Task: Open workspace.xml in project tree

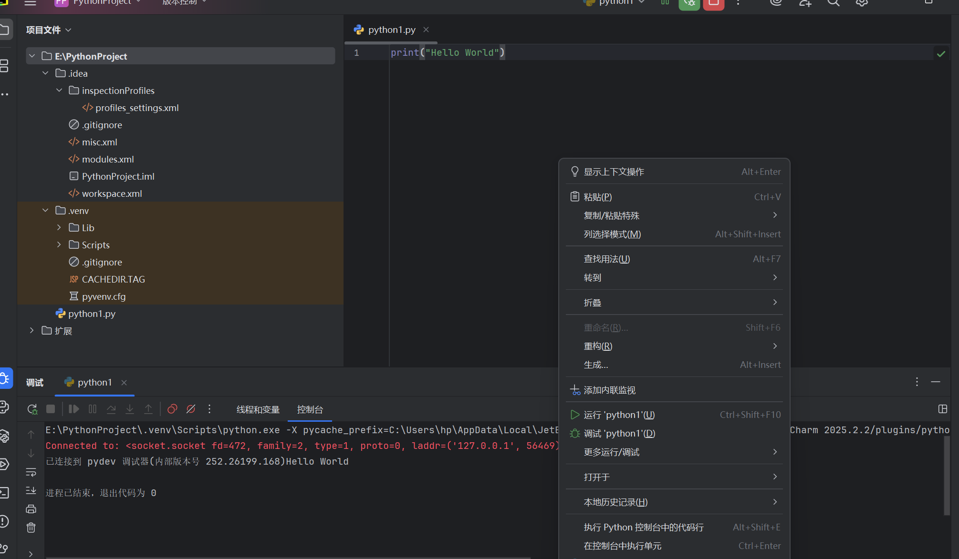Action: point(112,193)
